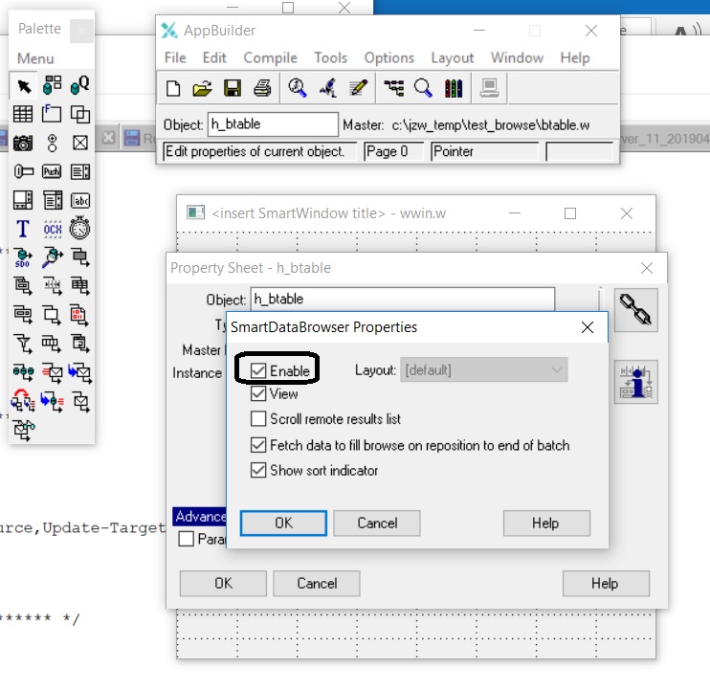
Task: Open the Tools menu
Action: pyautogui.click(x=331, y=58)
